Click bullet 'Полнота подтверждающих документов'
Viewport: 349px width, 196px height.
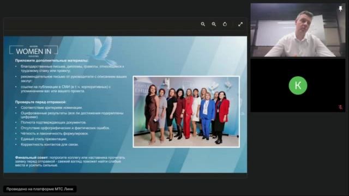point(53,122)
